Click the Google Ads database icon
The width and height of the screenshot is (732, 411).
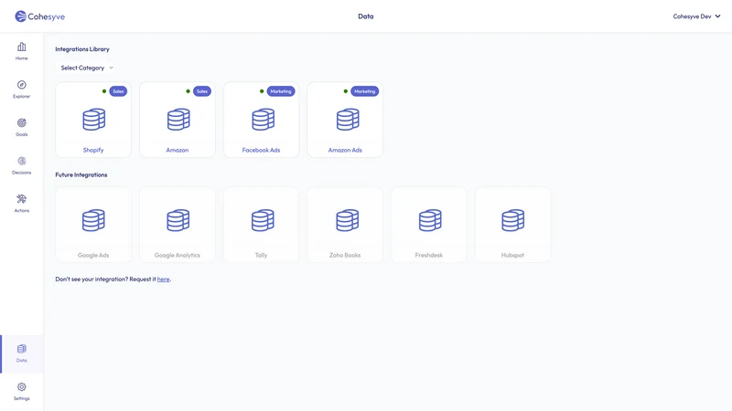coord(93,220)
